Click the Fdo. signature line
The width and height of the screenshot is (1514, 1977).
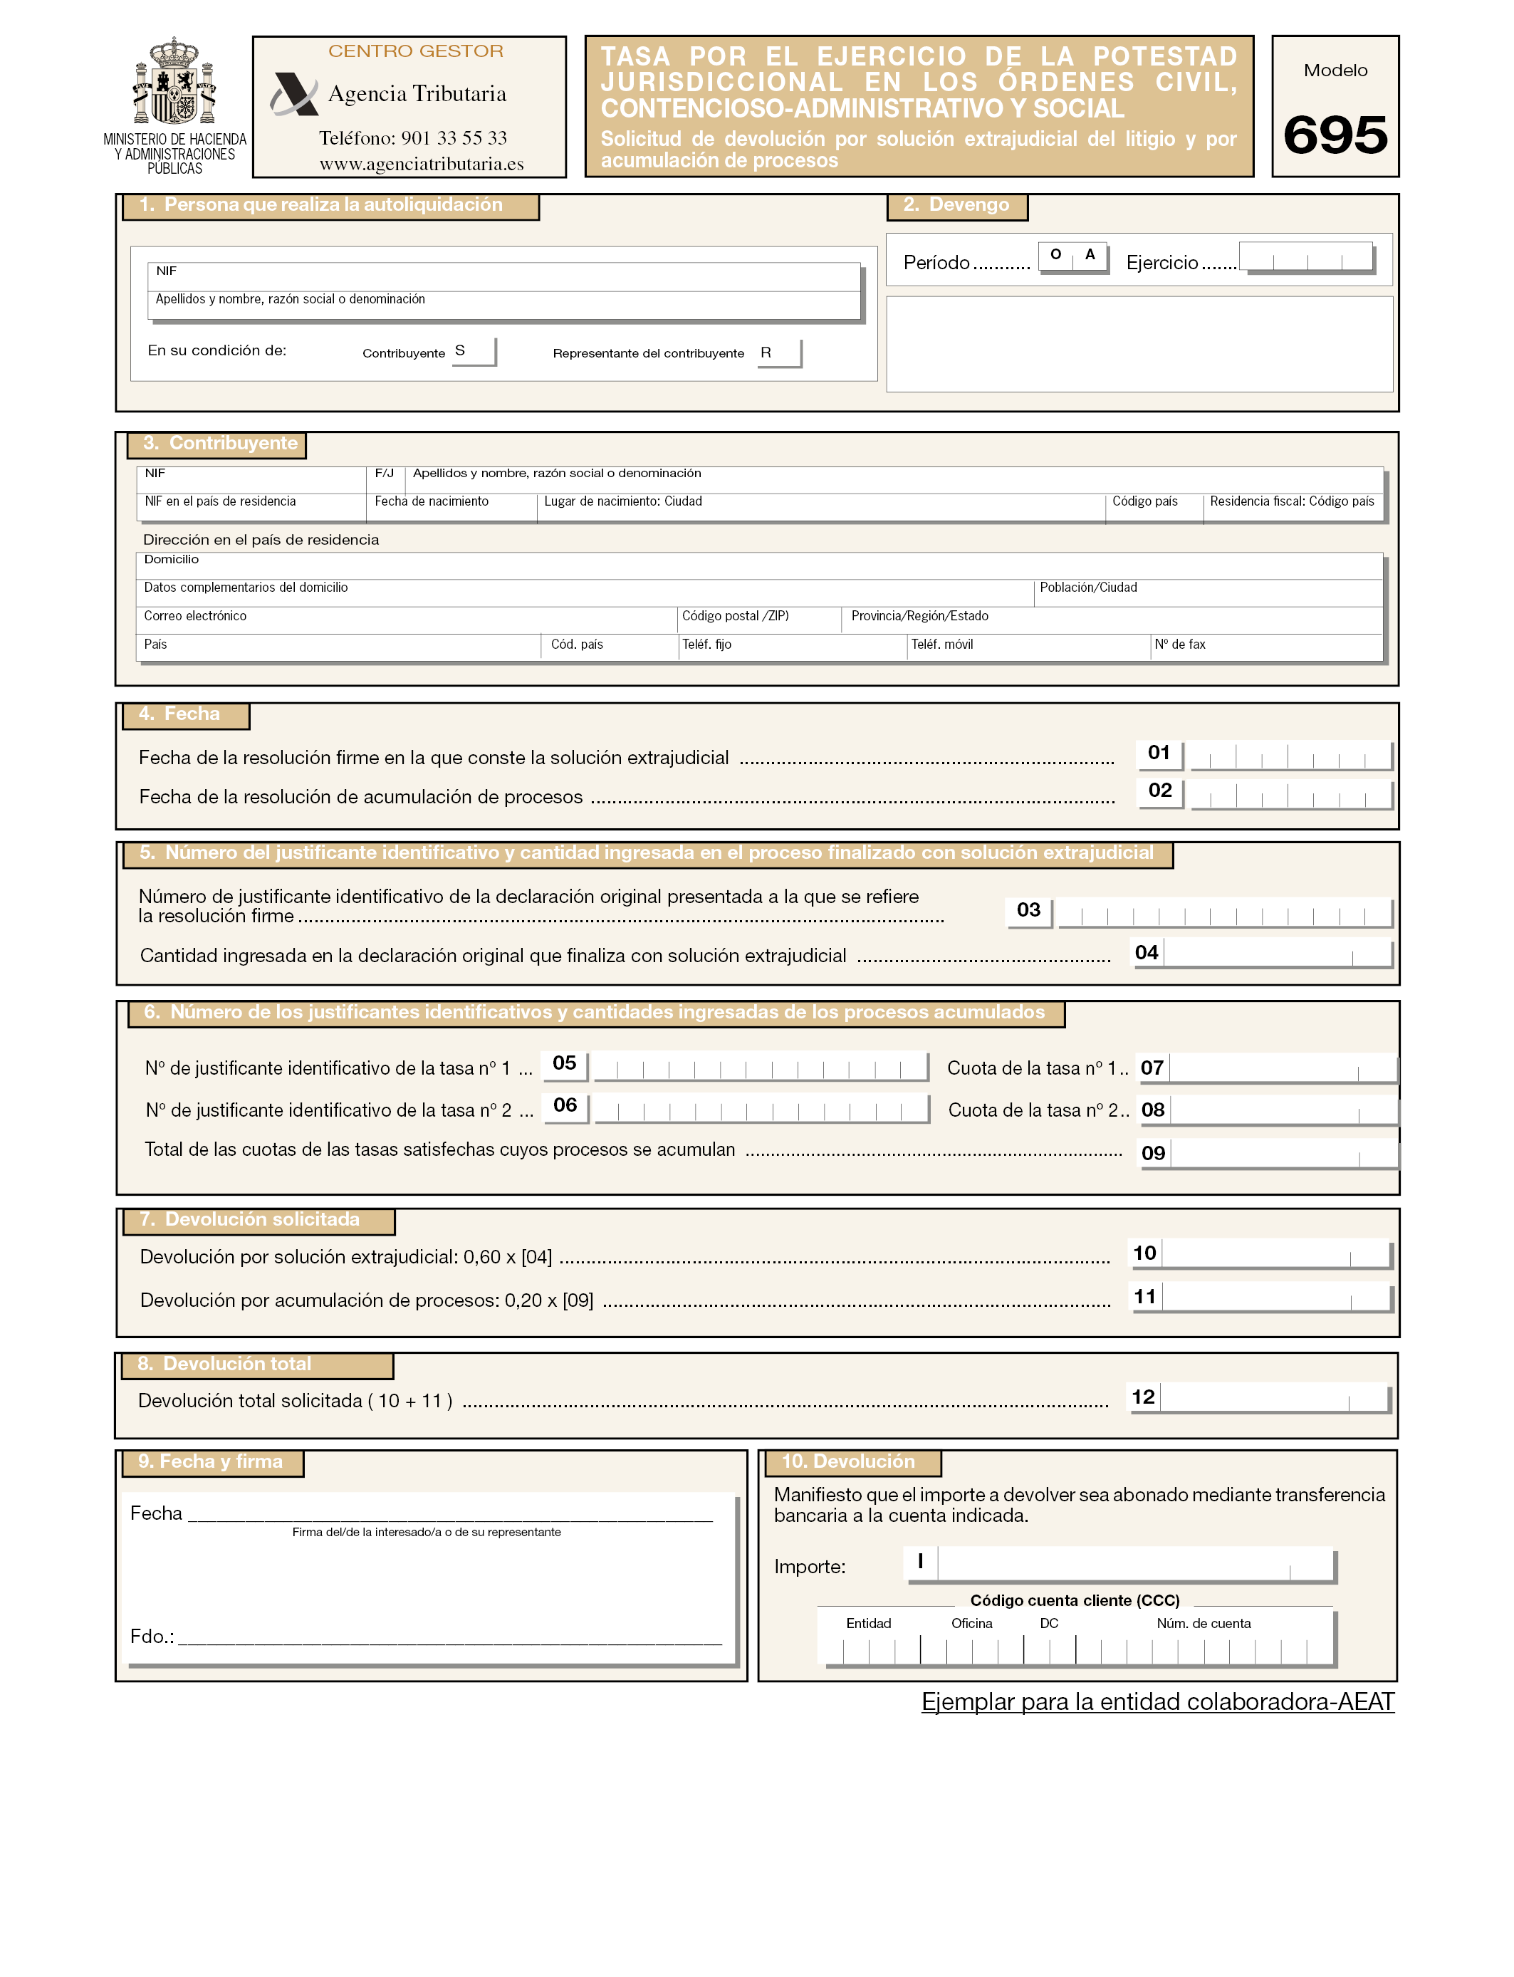451,1637
